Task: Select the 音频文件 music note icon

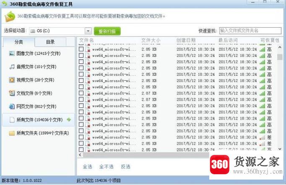Action: 12,67
